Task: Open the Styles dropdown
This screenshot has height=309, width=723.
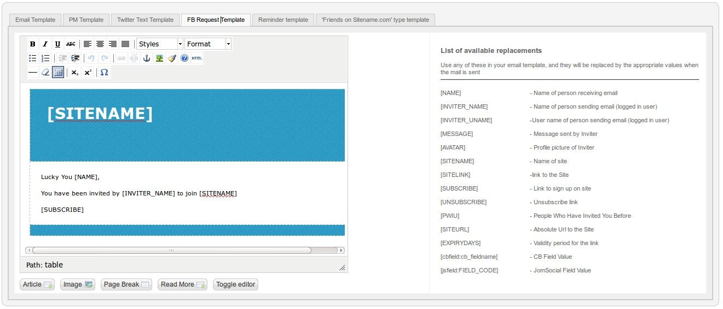Action: pyautogui.click(x=160, y=44)
